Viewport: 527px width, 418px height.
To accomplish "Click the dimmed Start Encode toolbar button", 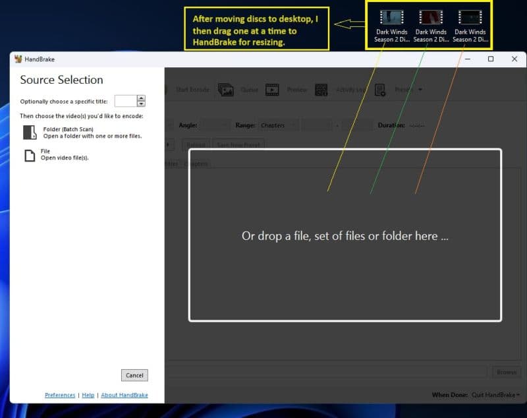I will (x=192, y=90).
